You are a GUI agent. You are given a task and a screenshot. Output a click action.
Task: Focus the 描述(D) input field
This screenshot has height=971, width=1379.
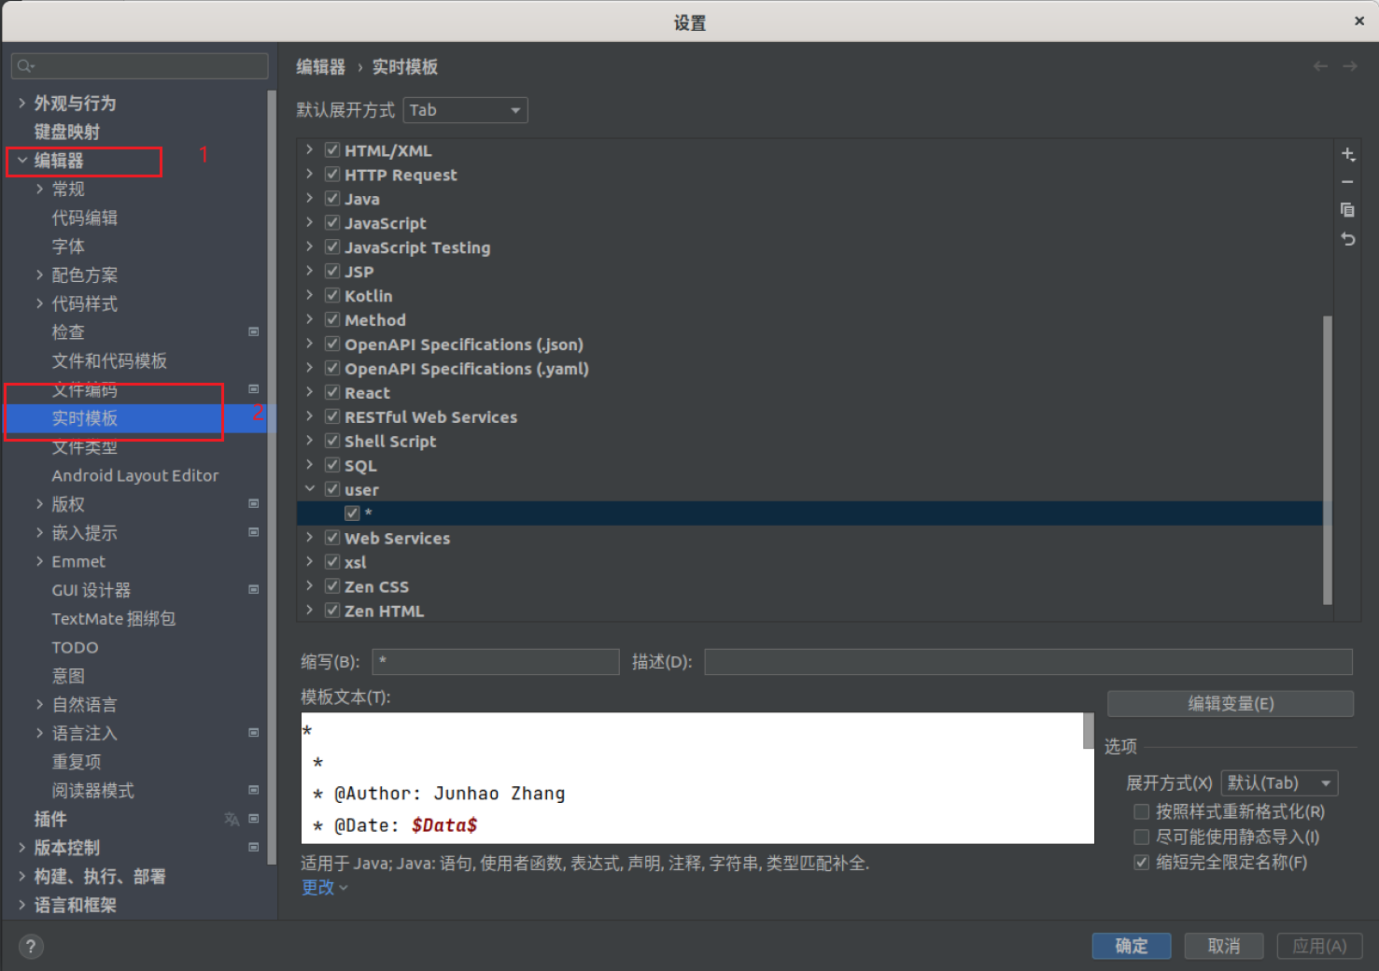coord(1028,662)
